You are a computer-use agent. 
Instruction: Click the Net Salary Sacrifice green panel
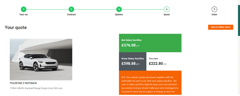pos(150,43)
